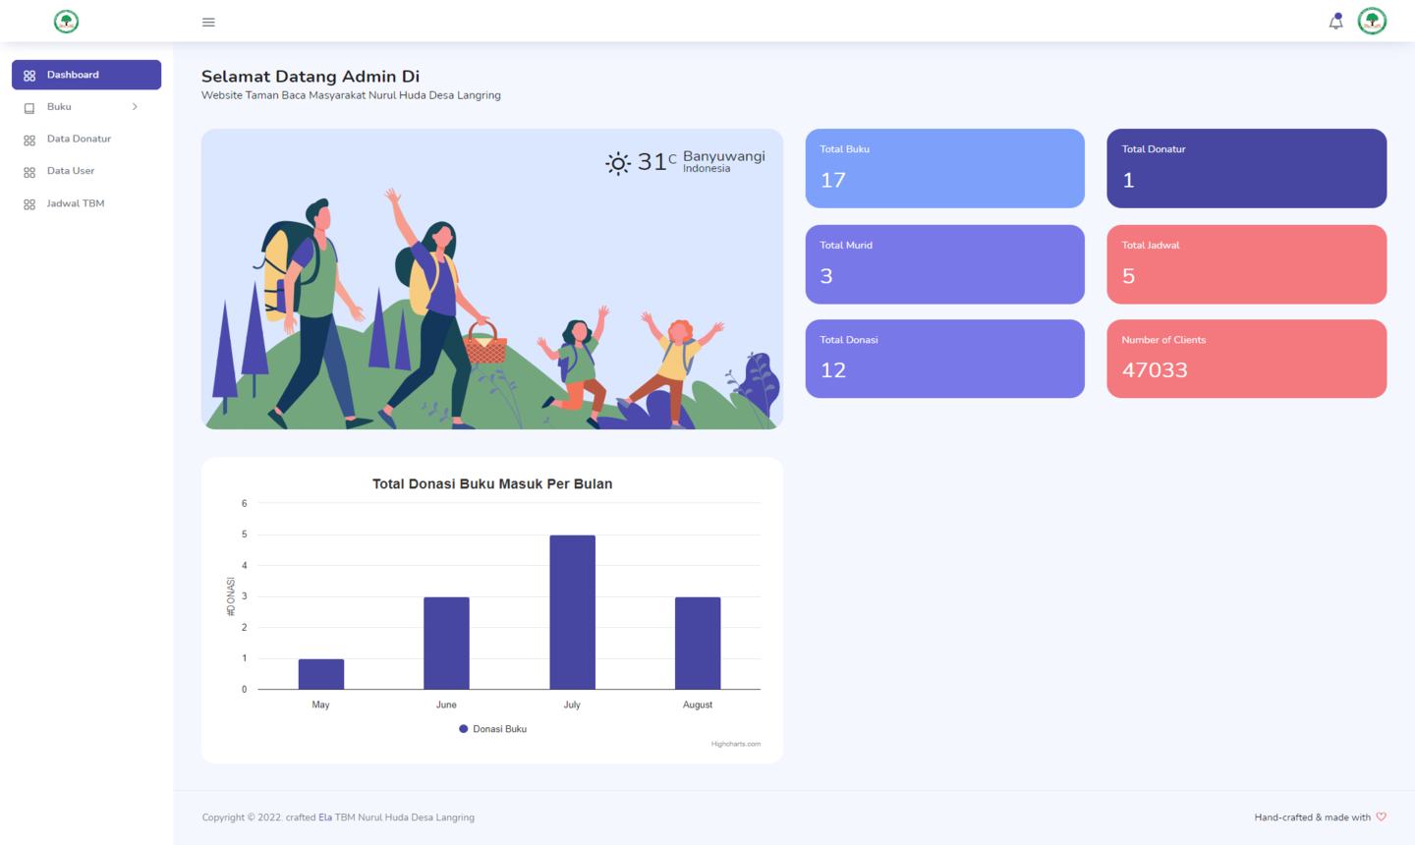Click the book icon beside Buku
The width and height of the screenshot is (1415, 845).
pyautogui.click(x=29, y=108)
